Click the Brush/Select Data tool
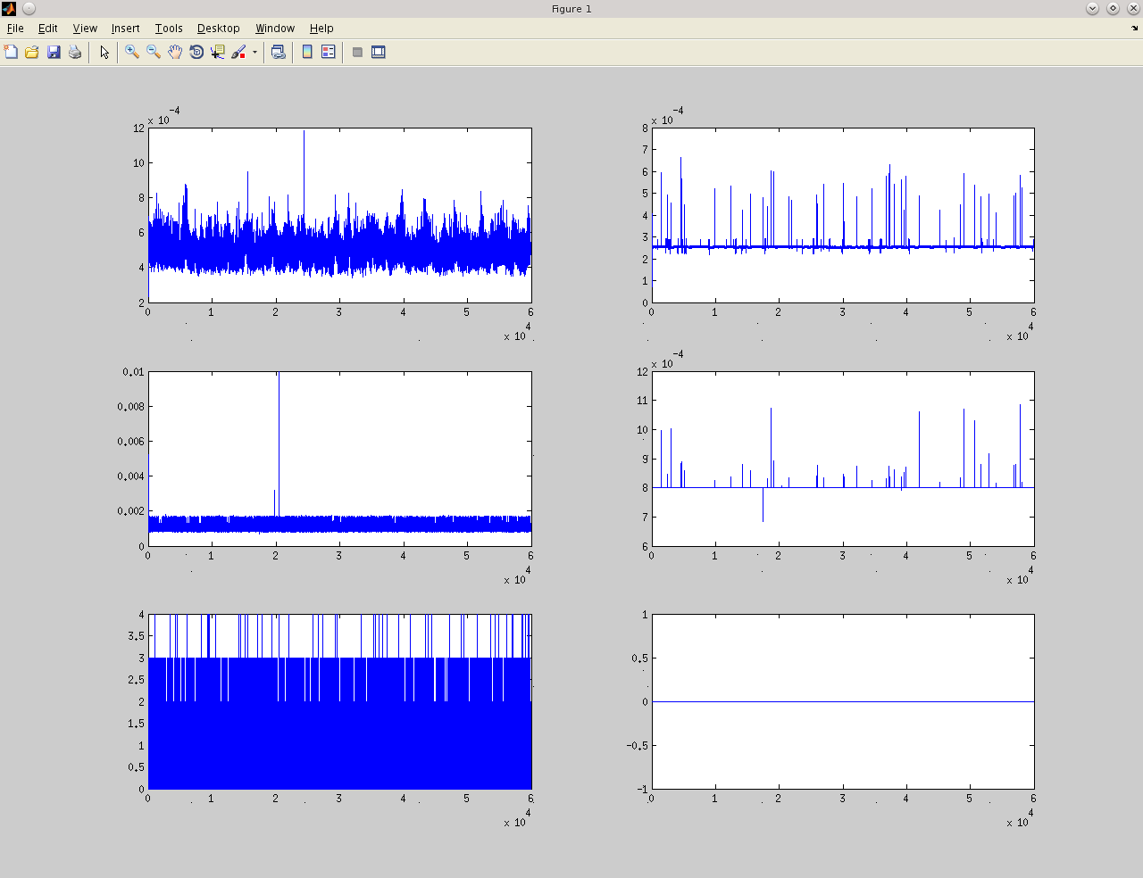 pyautogui.click(x=238, y=52)
